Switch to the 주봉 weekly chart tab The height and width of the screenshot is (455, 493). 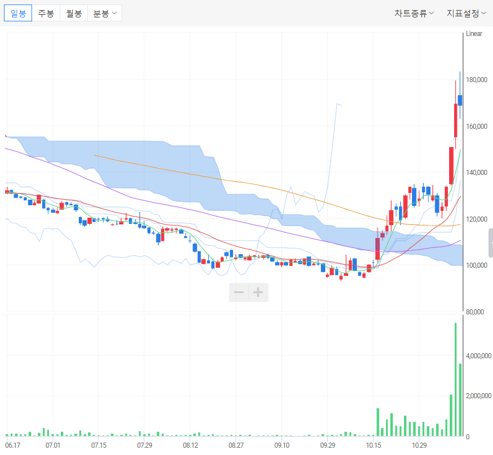[x=46, y=13]
